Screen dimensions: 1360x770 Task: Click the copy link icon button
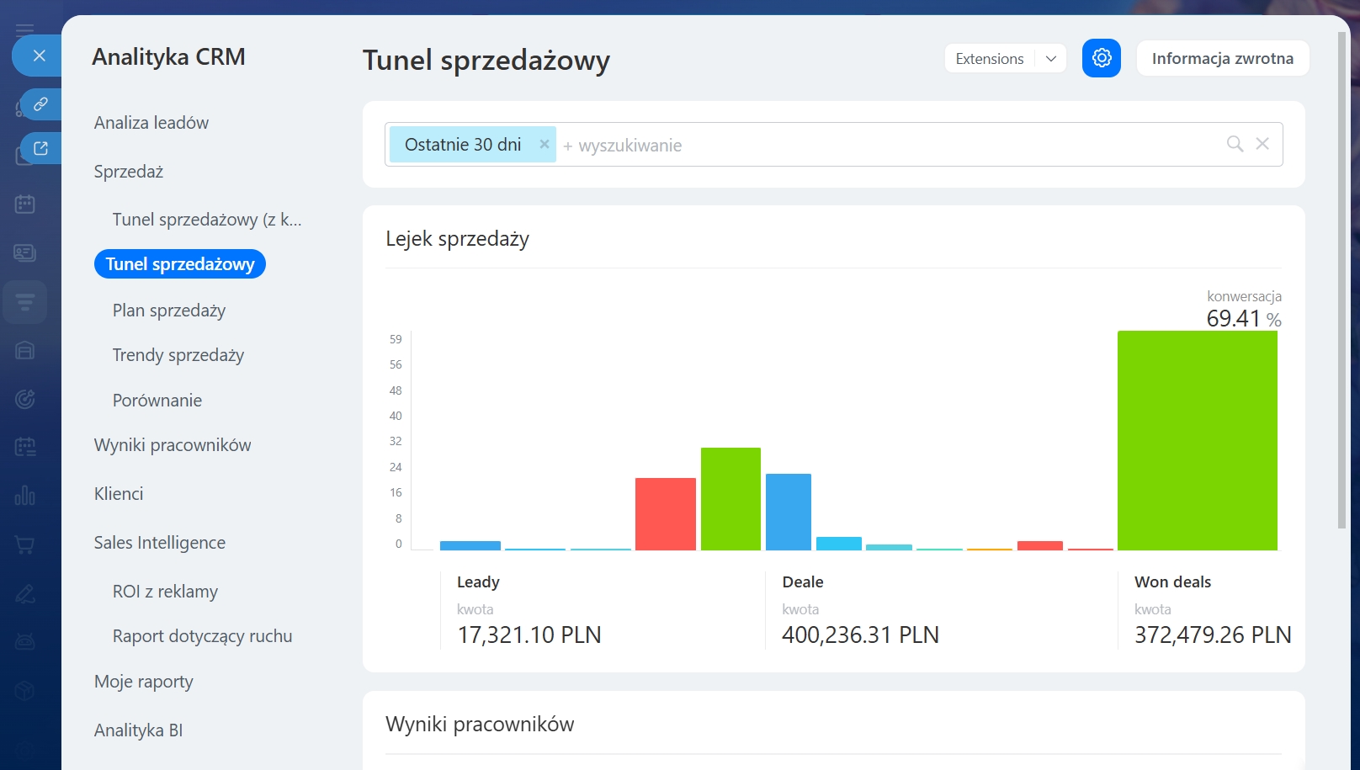[40, 104]
